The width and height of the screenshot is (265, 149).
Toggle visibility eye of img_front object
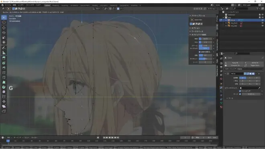click(263, 23)
